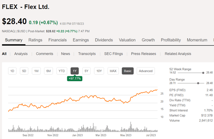Set chart range to 1D
This screenshot has height=139, width=214.
(12, 71)
